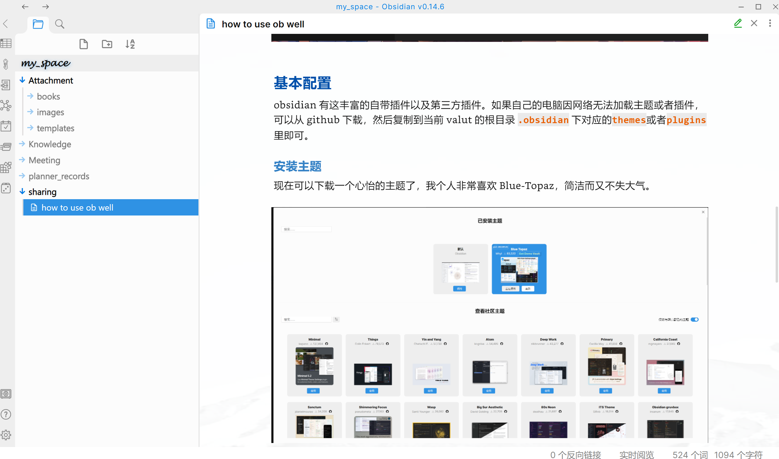The image size is (779, 459).
Task: Click the my_space vault title
Action: 46,63
